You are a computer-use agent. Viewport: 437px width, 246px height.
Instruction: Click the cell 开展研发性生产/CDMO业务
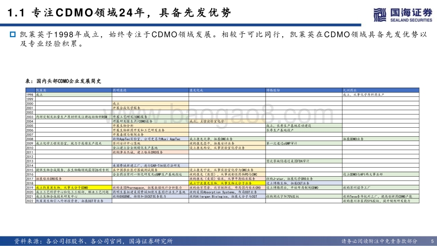pyautogui.click(x=150, y=122)
